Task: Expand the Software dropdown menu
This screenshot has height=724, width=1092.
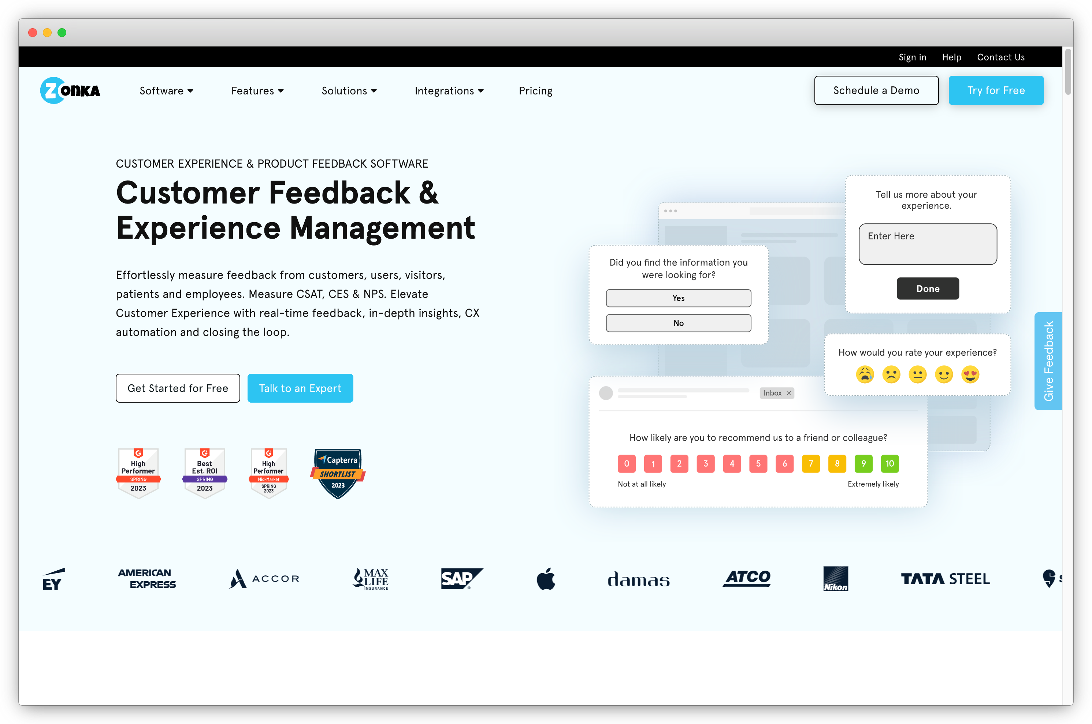Action: (x=166, y=90)
